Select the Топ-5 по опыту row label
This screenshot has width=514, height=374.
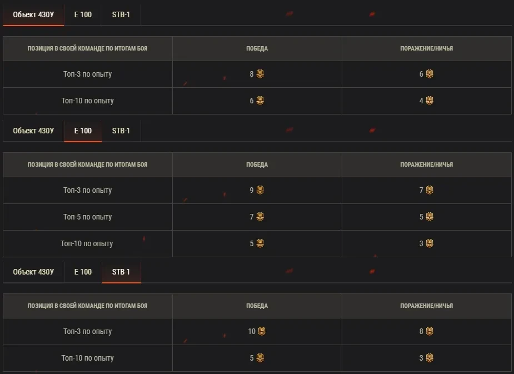(x=88, y=217)
